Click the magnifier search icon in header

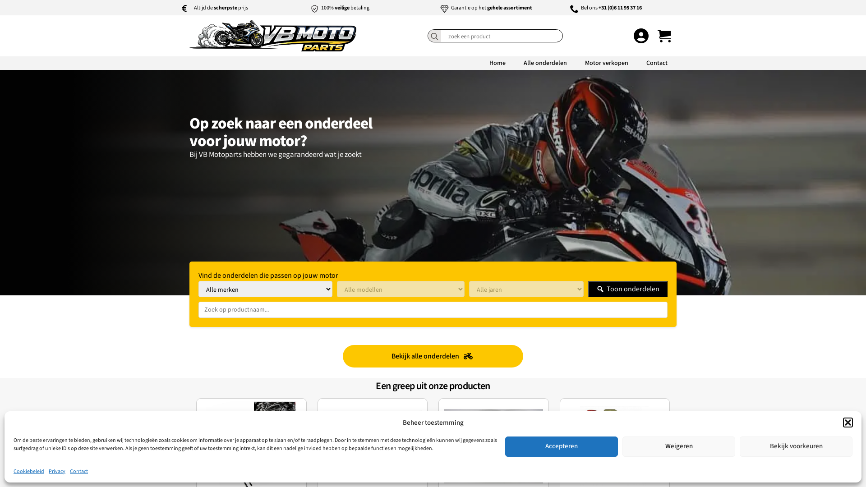click(x=434, y=36)
